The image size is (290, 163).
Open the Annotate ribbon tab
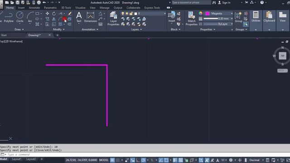(34, 8)
